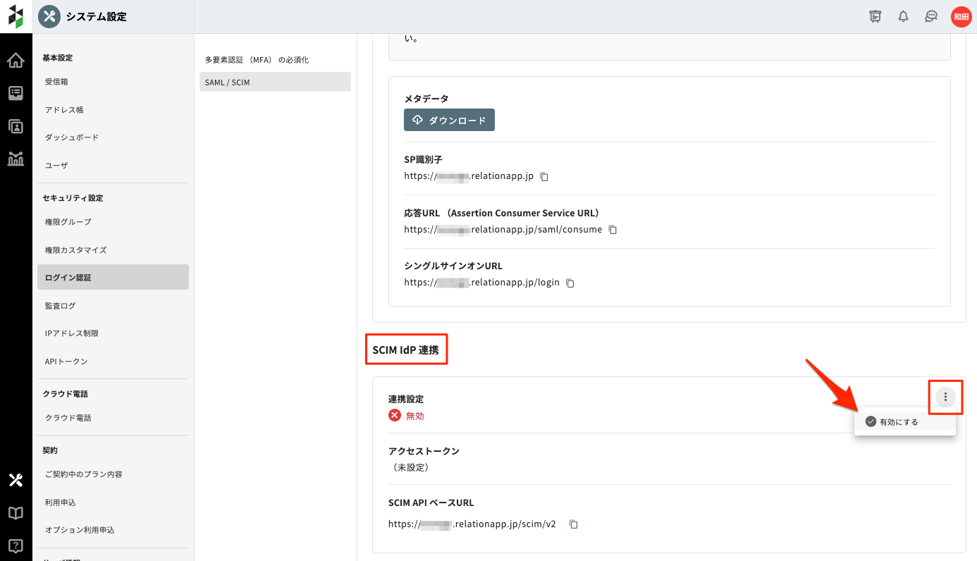The width and height of the screenshot is (977, 561).
Task: Click the 和田 user avatar
Action: point(960,17)
